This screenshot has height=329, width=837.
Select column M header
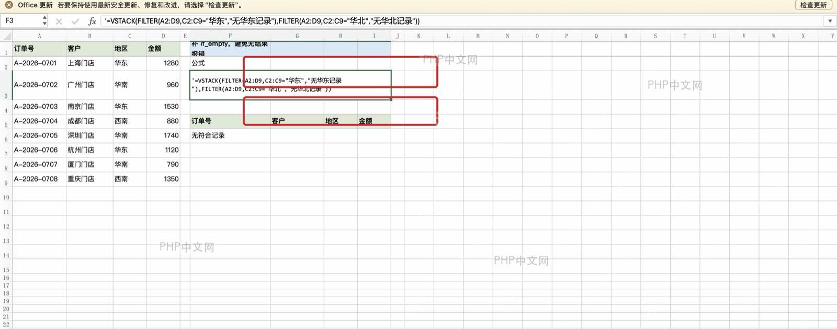point(478,36)
